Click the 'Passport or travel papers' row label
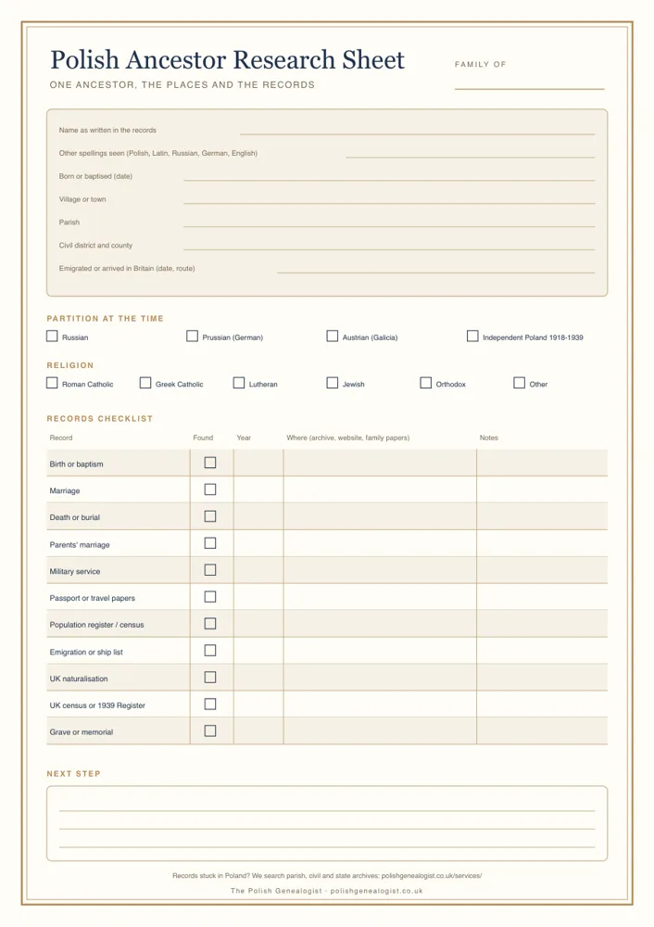Viewport: 654px width, 927px height. (x=92, y=598)
